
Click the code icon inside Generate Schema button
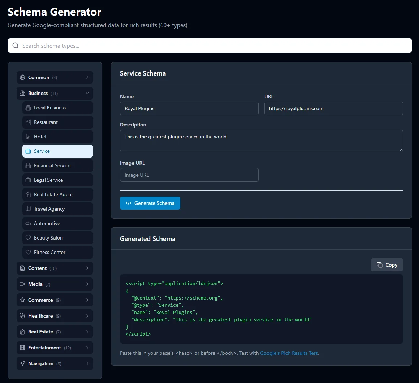point(129,203)
